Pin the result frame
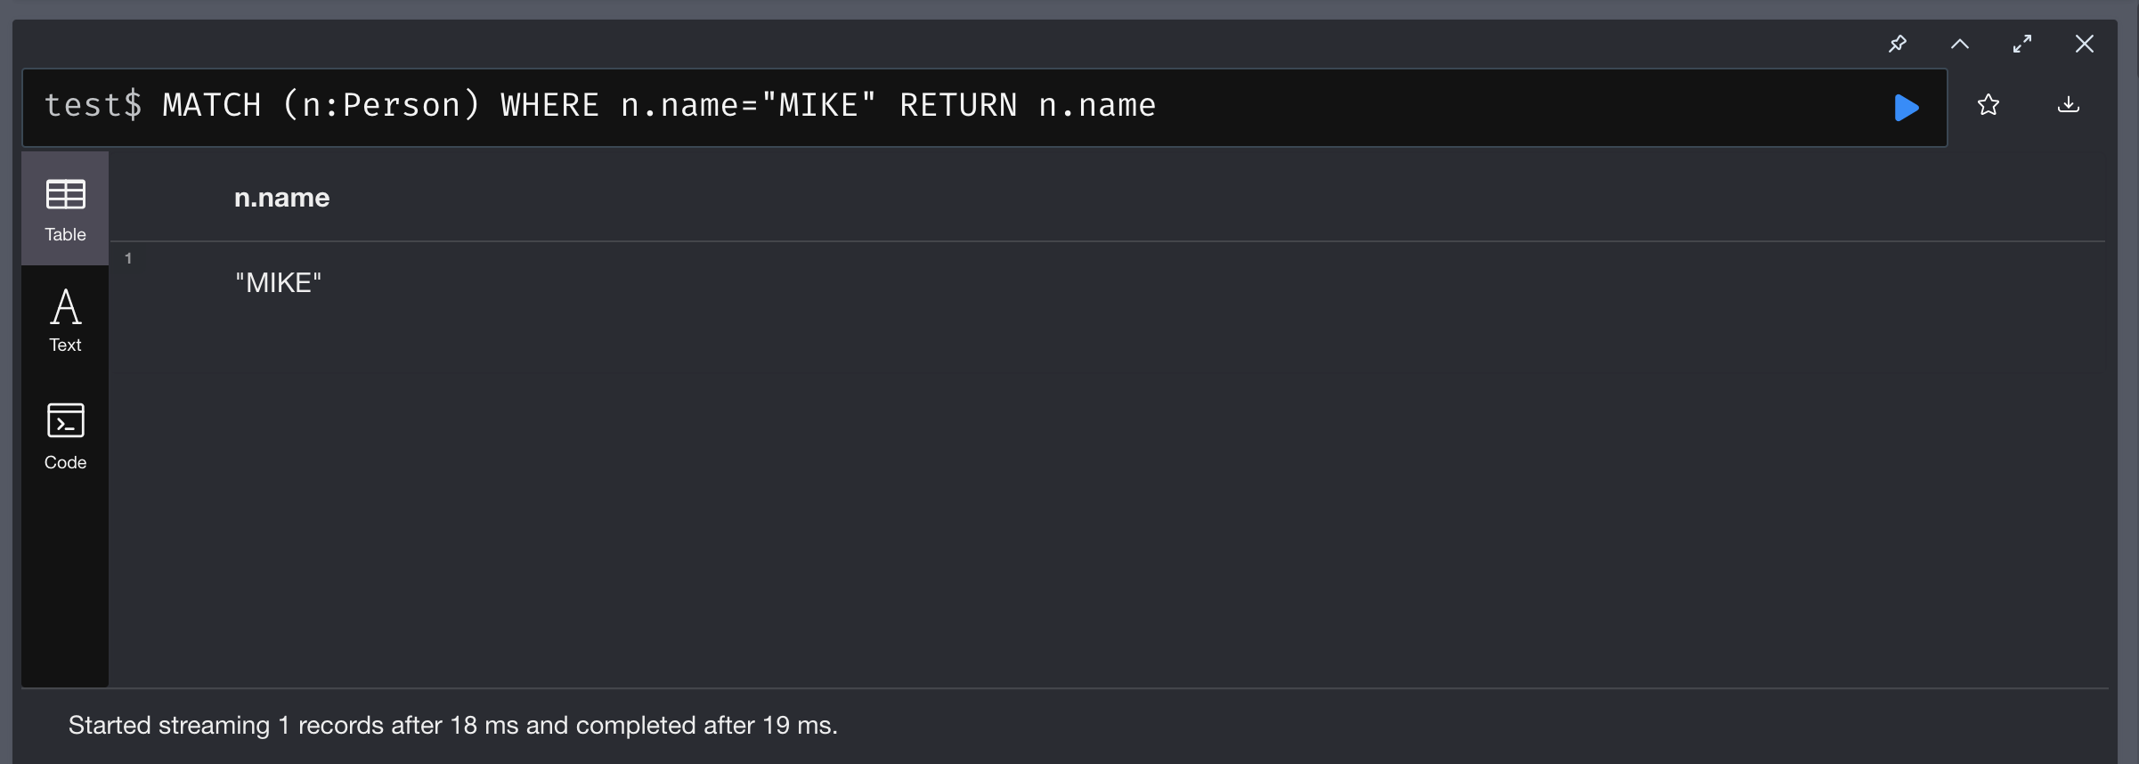2139x764 pixels. 1898,44
